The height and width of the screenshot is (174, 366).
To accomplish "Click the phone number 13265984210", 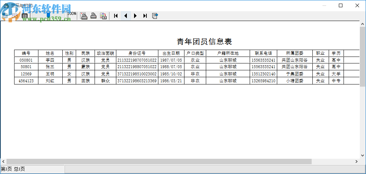I will click(x=263, y=81).
